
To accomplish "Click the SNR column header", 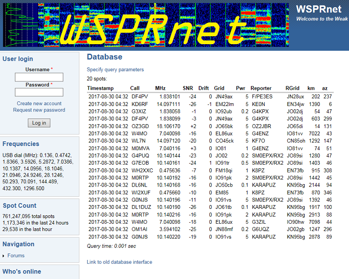I will [x=188, y=88].
